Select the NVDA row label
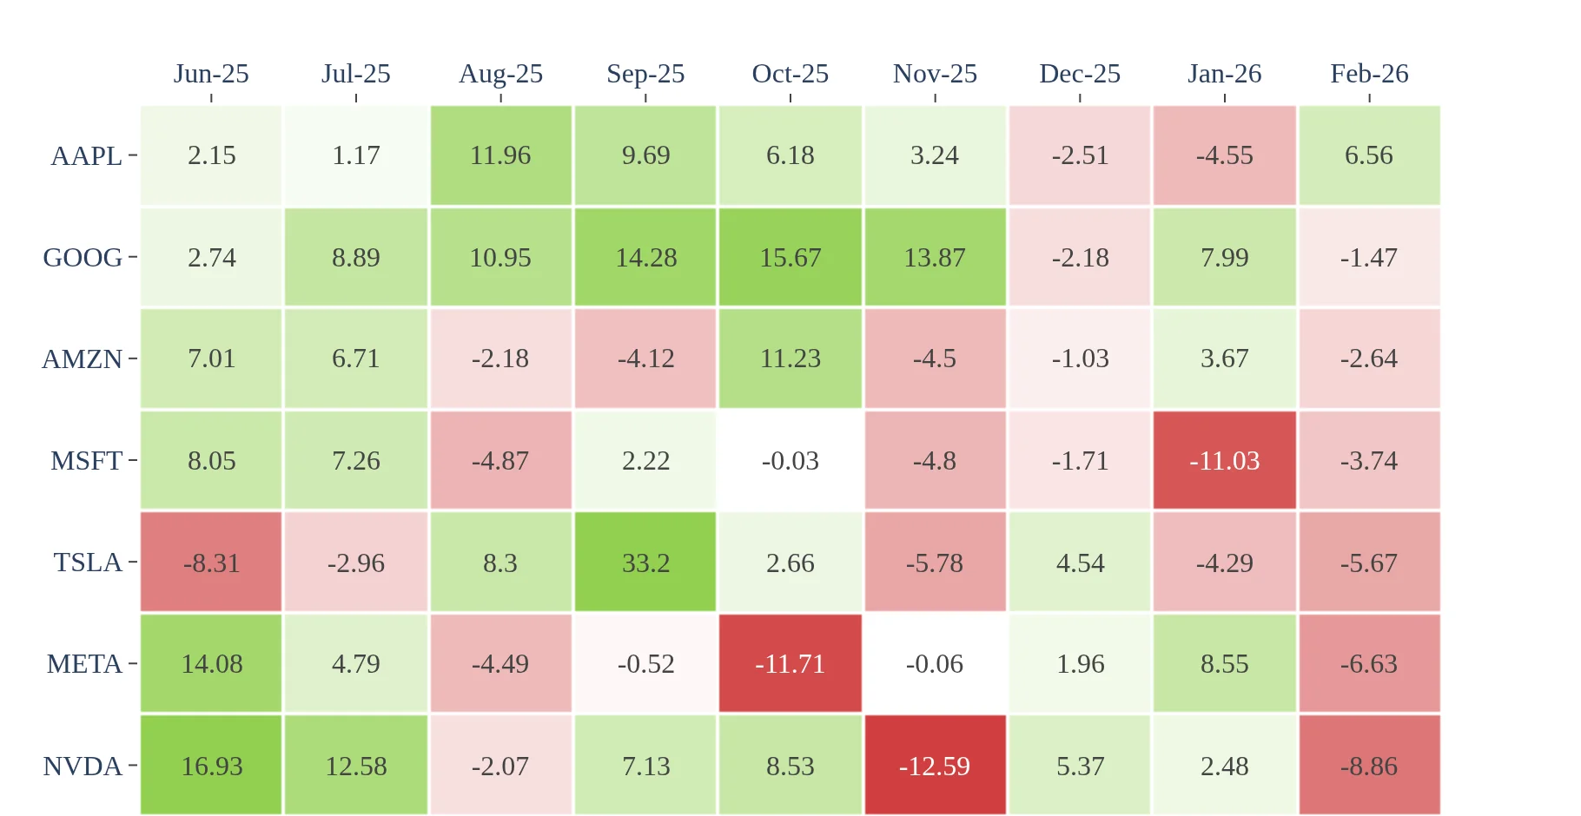 [83, 767]
